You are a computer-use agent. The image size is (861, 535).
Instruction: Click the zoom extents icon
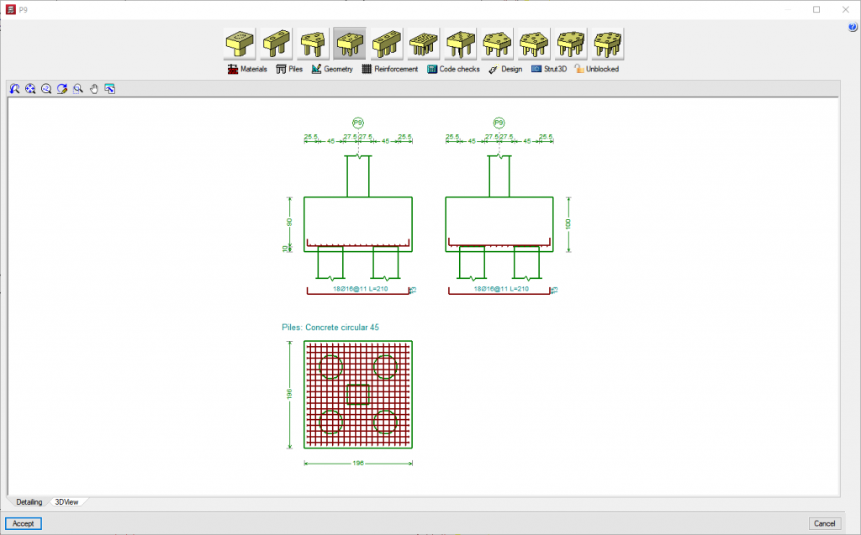pyautogui.click(x=30, y=89)
